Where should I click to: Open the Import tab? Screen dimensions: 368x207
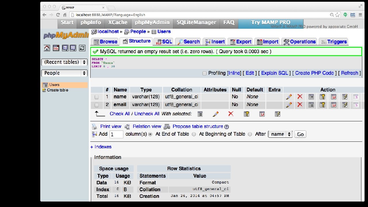click(267, 42)
